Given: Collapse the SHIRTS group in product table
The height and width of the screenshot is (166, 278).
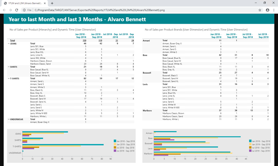Looking at the screenshot, I should click(9, 67).
